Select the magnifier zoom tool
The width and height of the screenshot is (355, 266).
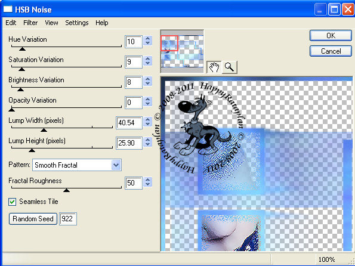pos(229,67)
